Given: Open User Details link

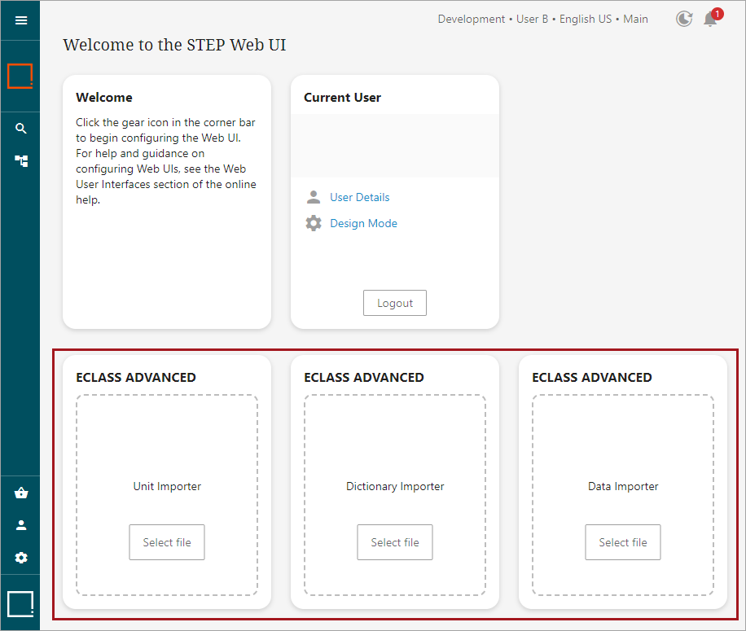Looking at the screenshot, I should point(360,197).
